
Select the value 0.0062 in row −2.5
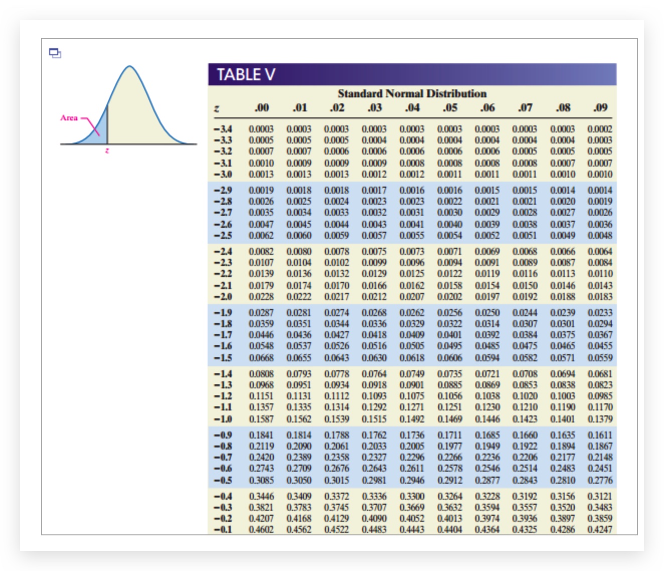[261, 235]
